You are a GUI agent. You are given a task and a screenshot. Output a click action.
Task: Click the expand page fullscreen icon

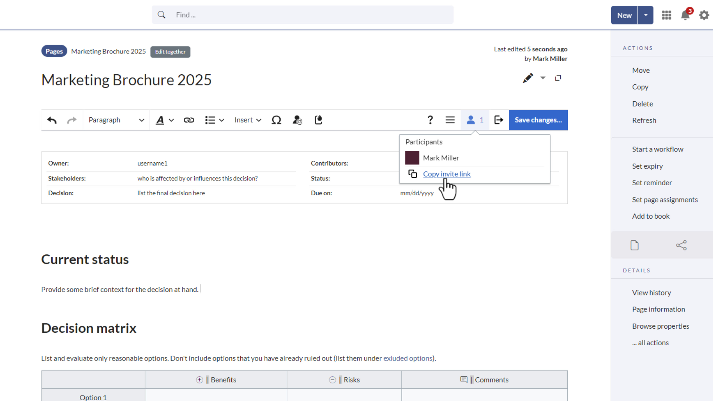[x=558, y=78]
